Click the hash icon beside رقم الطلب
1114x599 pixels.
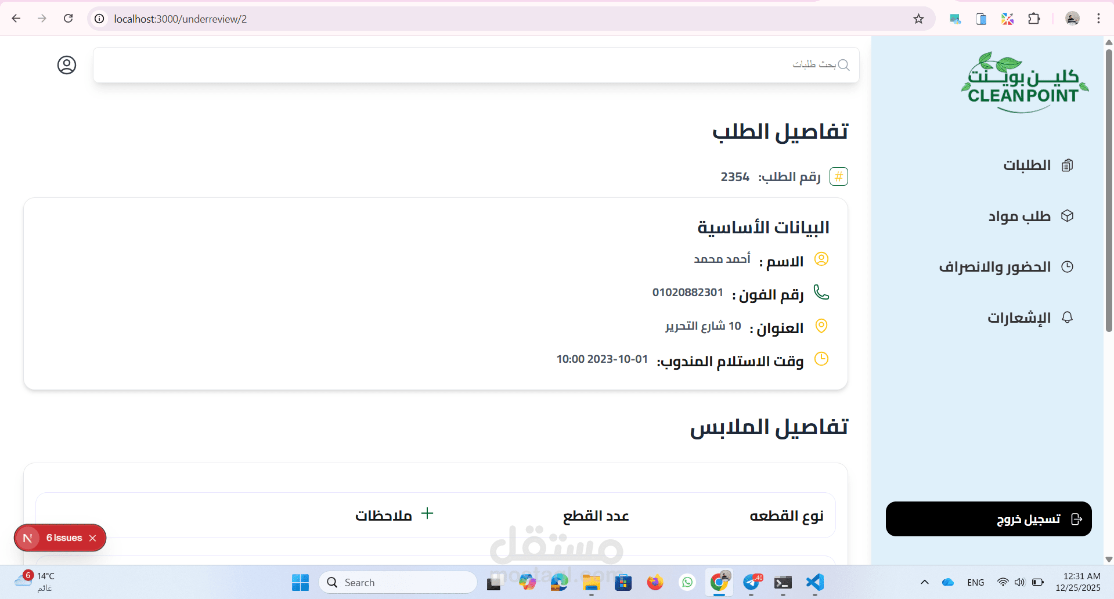839,176
